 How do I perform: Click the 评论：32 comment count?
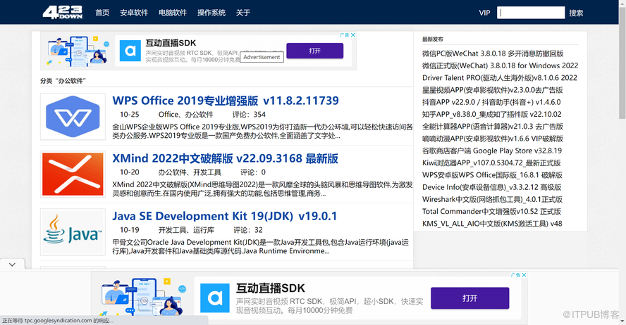(x=248, y=230)
